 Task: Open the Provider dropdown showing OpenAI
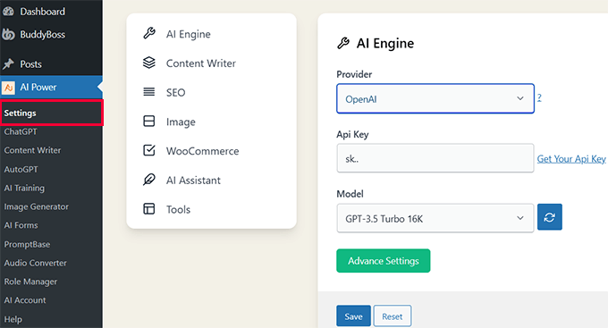(x=435, y=99)
